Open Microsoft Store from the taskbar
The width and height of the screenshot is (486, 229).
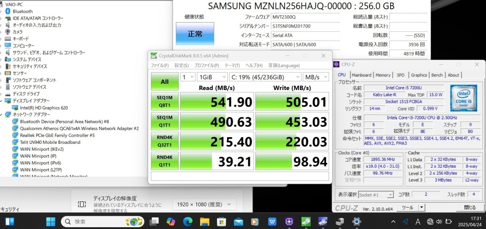221,221
